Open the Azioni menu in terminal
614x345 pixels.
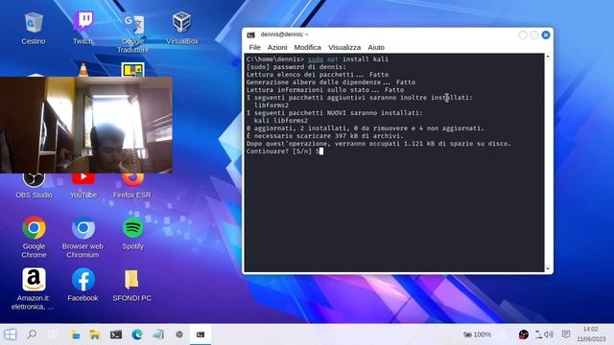(277, 47)
